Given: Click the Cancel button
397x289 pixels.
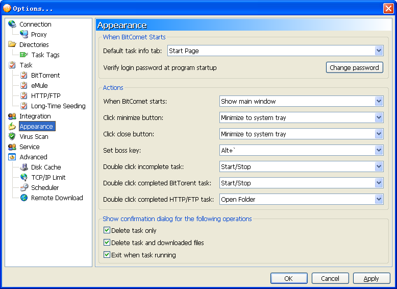Looking at the screenshot, I should point(330,279).
